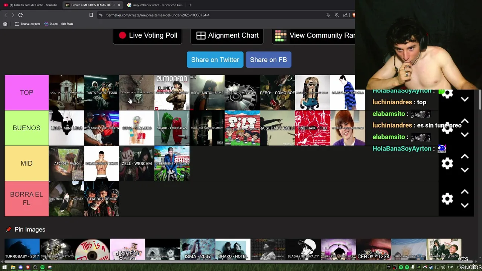
Task: Close the TierMaker tab
Action: [119, 5]
